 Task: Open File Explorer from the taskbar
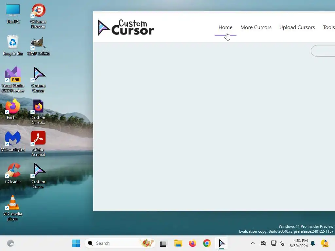pyautogui.click(x=178, y=243)
